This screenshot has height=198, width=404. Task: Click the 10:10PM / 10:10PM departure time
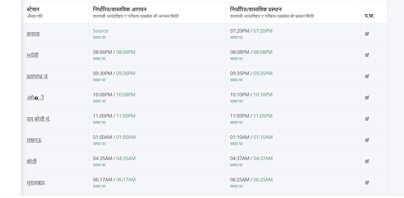[x=251, y=95]
